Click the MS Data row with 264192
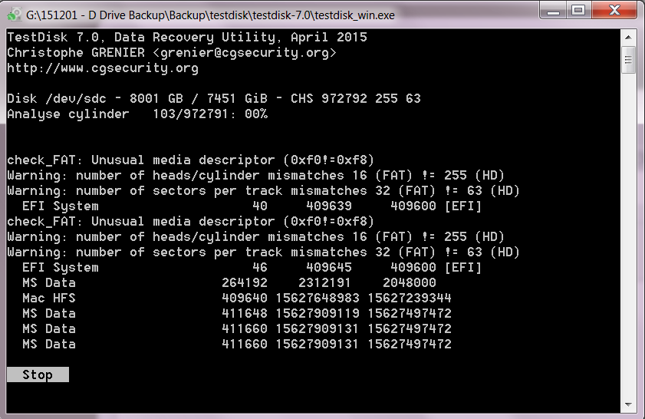 (x=229, y=282)
